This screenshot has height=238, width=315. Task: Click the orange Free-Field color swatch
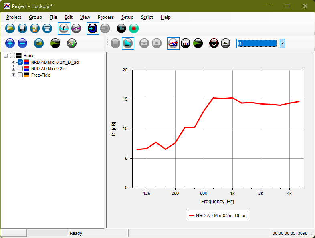coord(26,75)
